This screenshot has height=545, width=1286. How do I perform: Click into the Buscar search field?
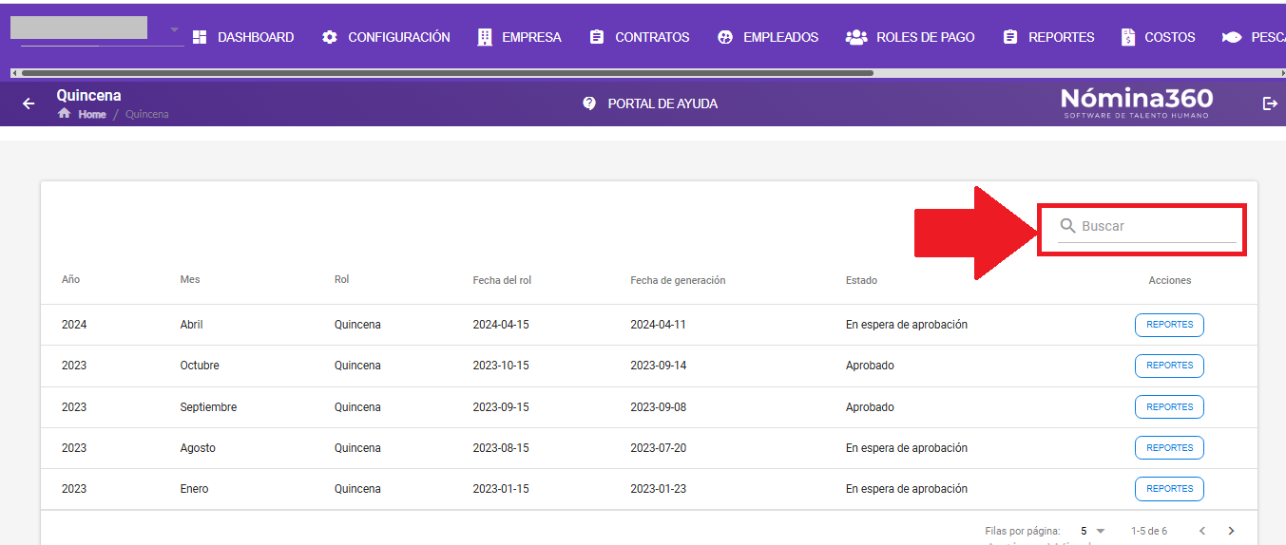(1147, 226)
